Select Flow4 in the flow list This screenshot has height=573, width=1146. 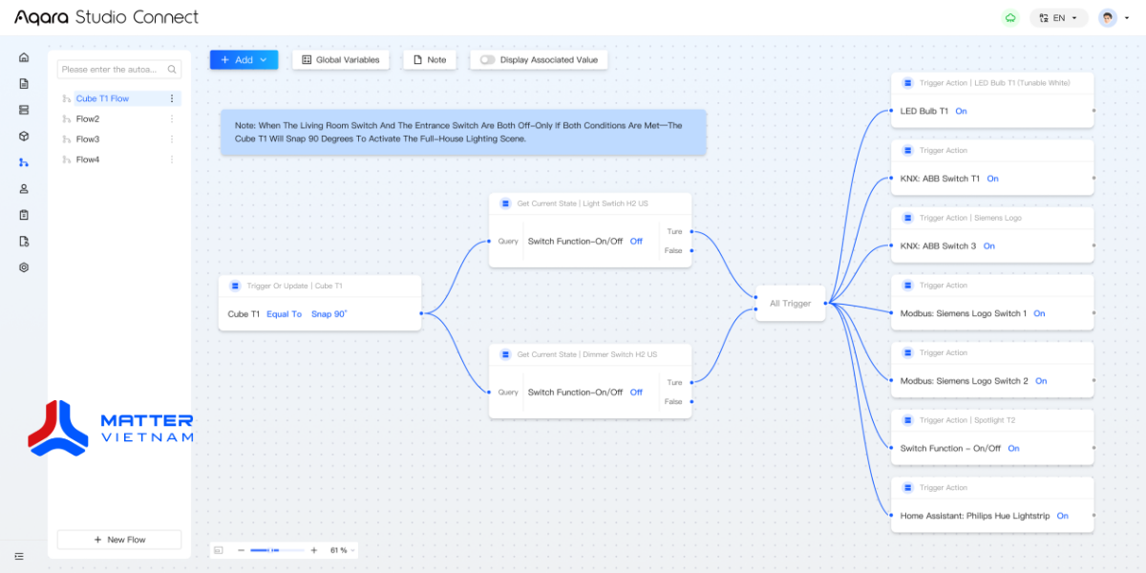click(x=88, y=159)
